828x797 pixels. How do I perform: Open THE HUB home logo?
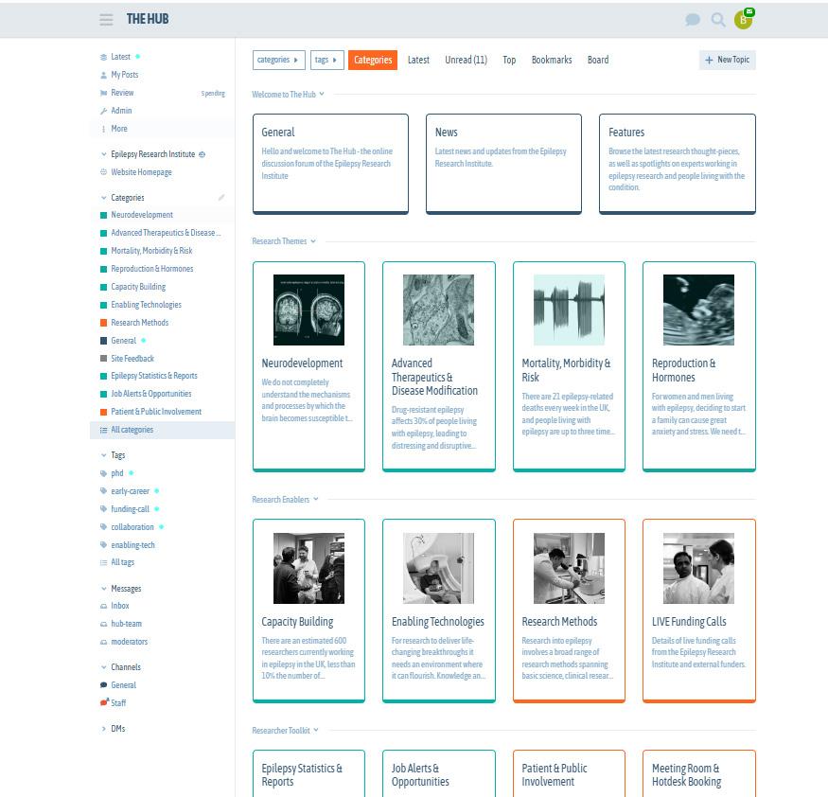click(148, 19)
